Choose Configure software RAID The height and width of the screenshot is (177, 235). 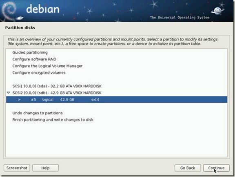34,59
